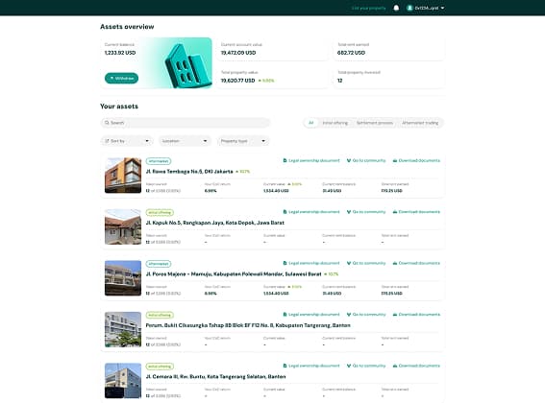Click the 1,233.92 USD current balance
This screenshot has height=403, width=545.
coord(120,53)
